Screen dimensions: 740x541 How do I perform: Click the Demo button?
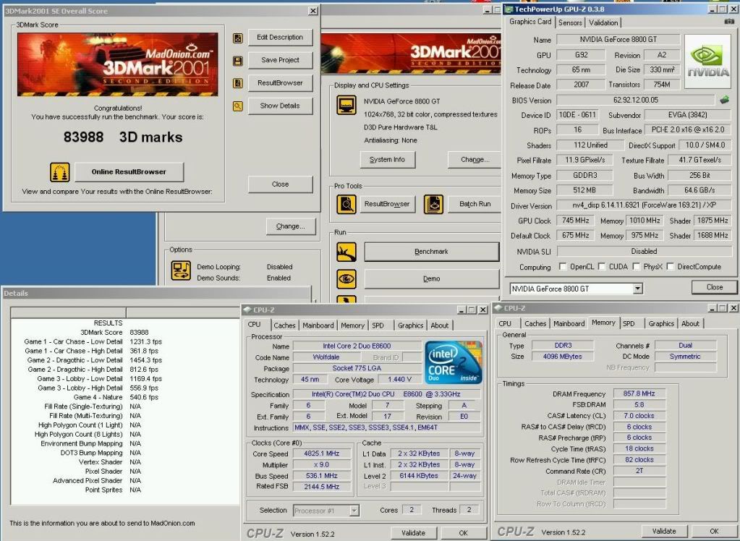click(x=431, y=278)
